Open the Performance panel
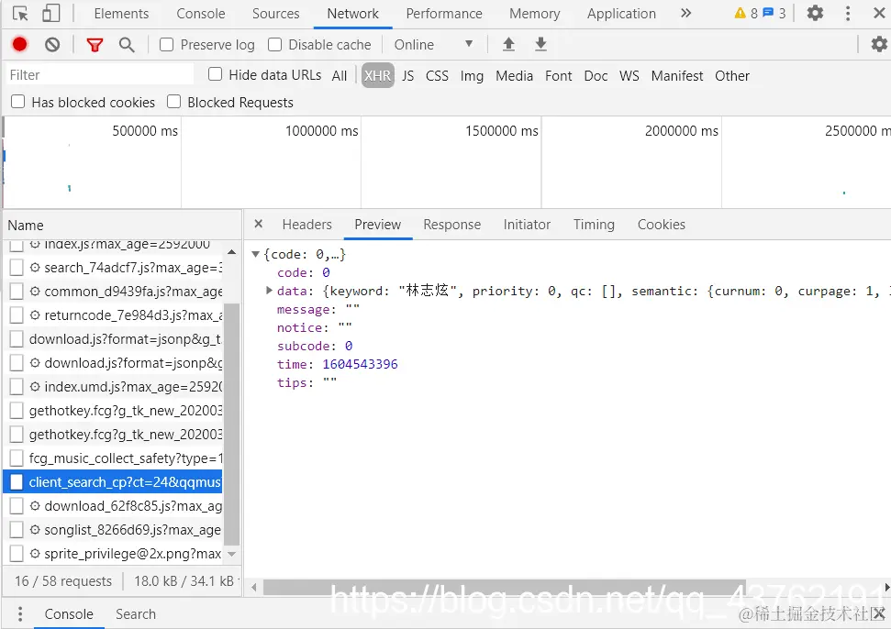The height and width of the screenshot is (629, 891). pyautogui.click(x=444, y=14)
